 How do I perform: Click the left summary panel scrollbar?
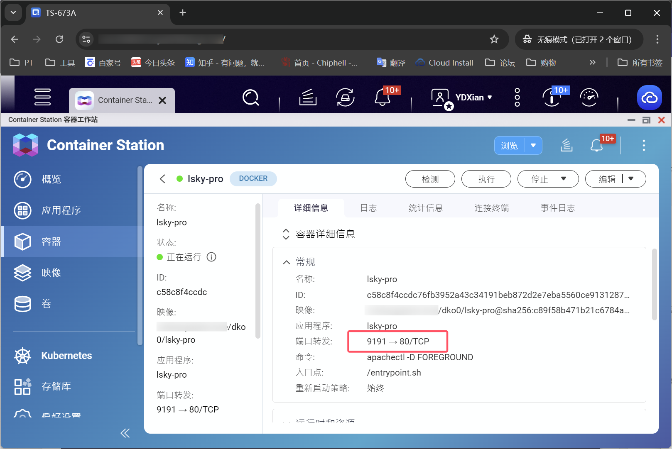click(x=258, y=271)
